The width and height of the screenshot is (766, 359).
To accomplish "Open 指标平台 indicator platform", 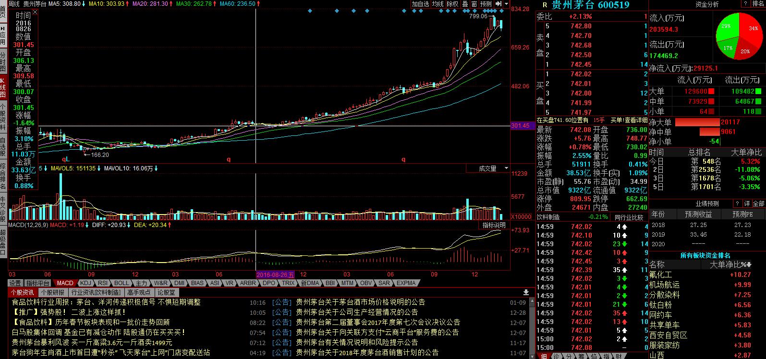I will point(37,283).
